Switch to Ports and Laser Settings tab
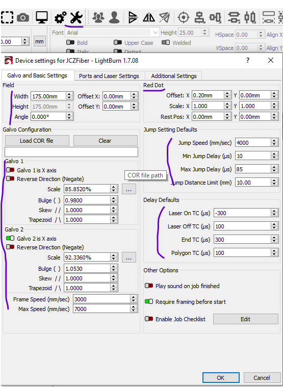Viewport: 283px width, 387px height. coord(109,76)
